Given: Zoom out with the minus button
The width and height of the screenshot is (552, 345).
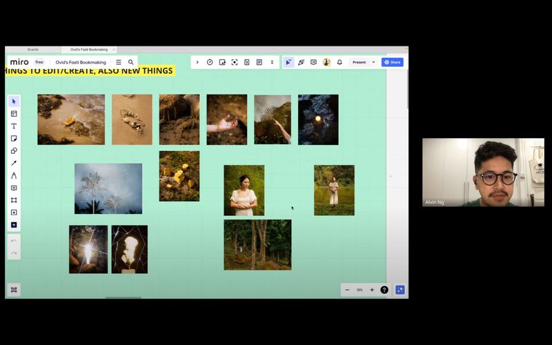Looking at the screenshot, I should tap(348, 290).
